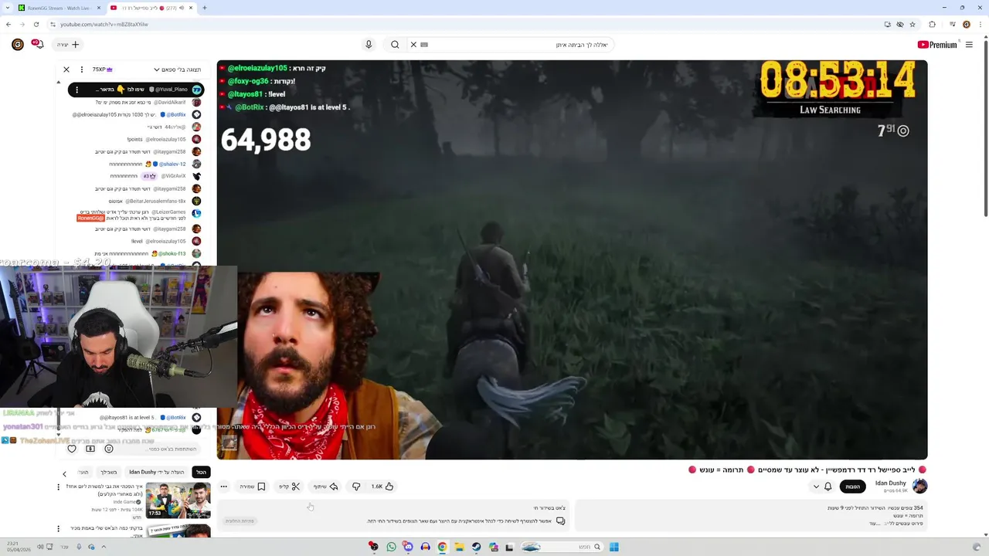Click the Create button with plus sign

pos(68,45)
